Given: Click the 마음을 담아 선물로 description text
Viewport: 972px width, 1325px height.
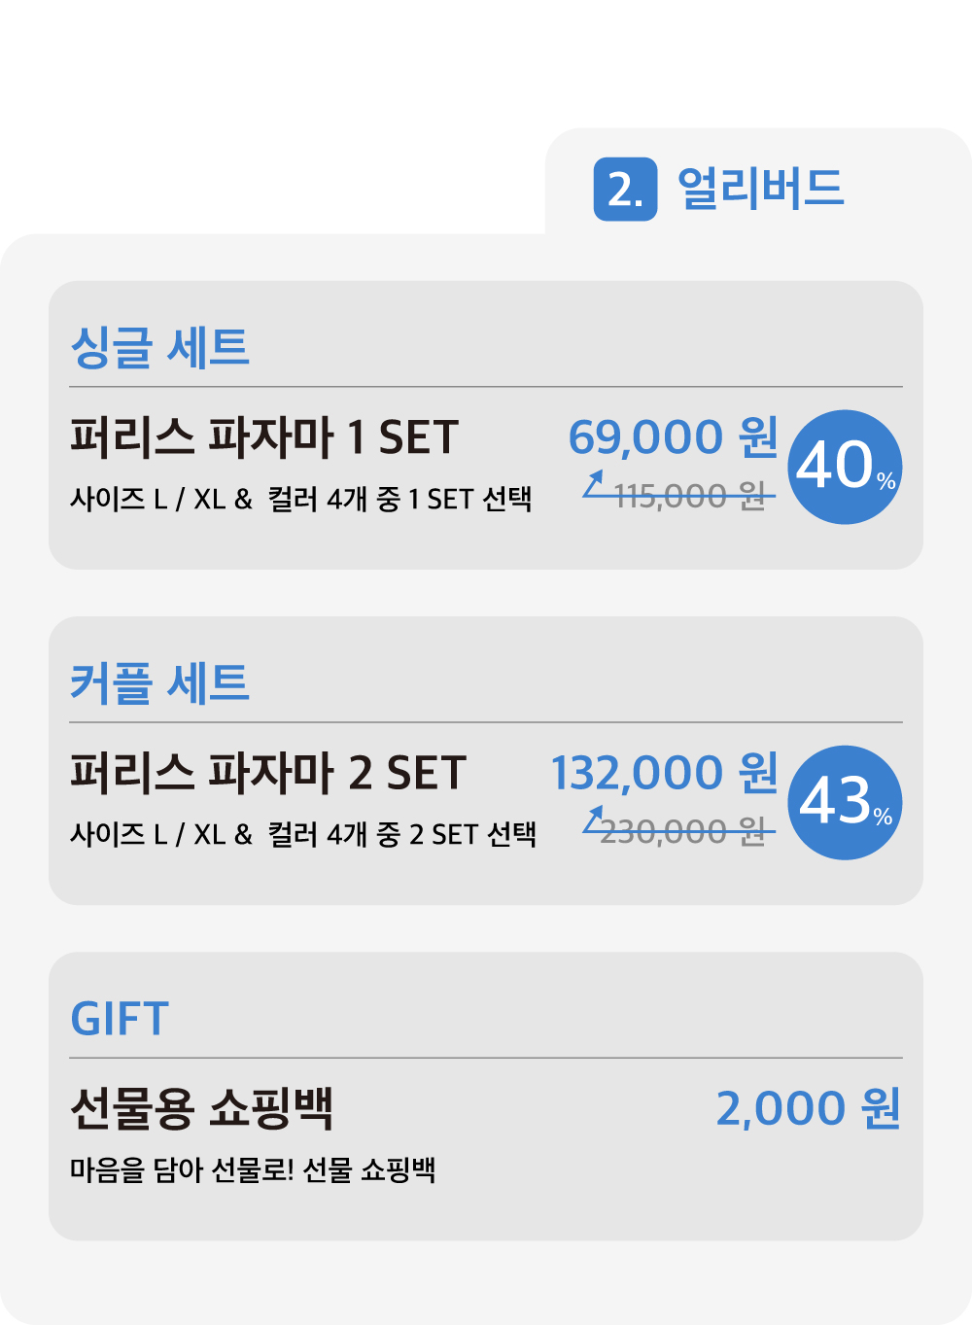Looking at the screenshot, I should pyautogui.click(x=253, y=1169).
